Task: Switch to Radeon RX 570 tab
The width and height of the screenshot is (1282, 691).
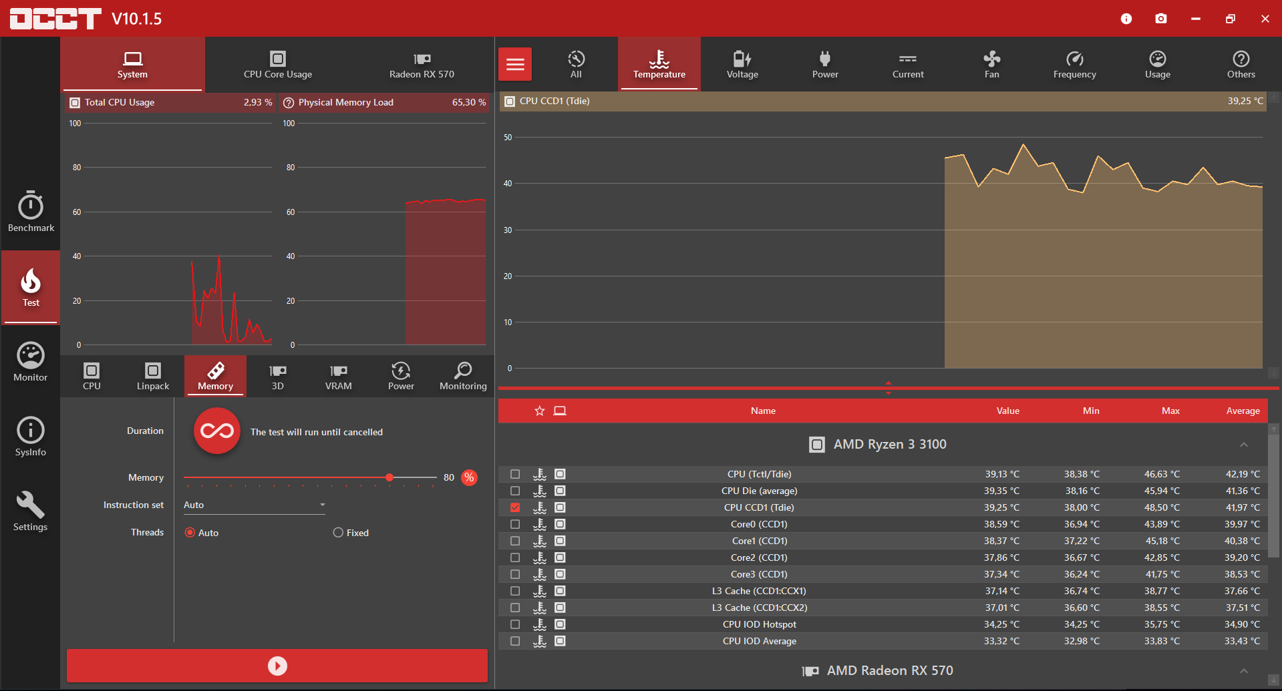Action: click(422, 64)
